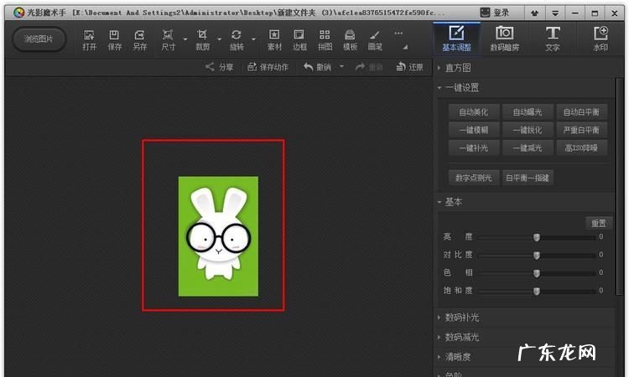This screenshot has width=629, height=377.
Task: Expand the 数码补光 panel section
Action: point(461,318)
